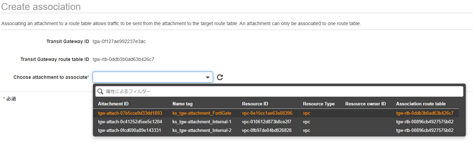Click vpc resource type in FortiGate row
The image size is (473, 146).
pyautogui.click(x=306, y=113)
